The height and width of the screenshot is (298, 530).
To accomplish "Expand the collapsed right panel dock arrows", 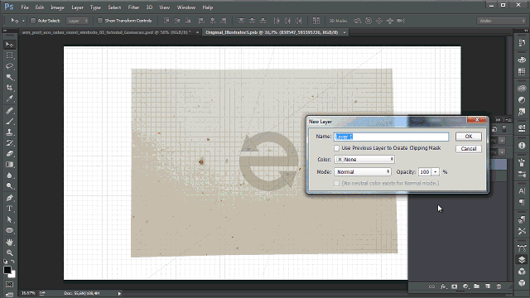I will coord(526,31).
